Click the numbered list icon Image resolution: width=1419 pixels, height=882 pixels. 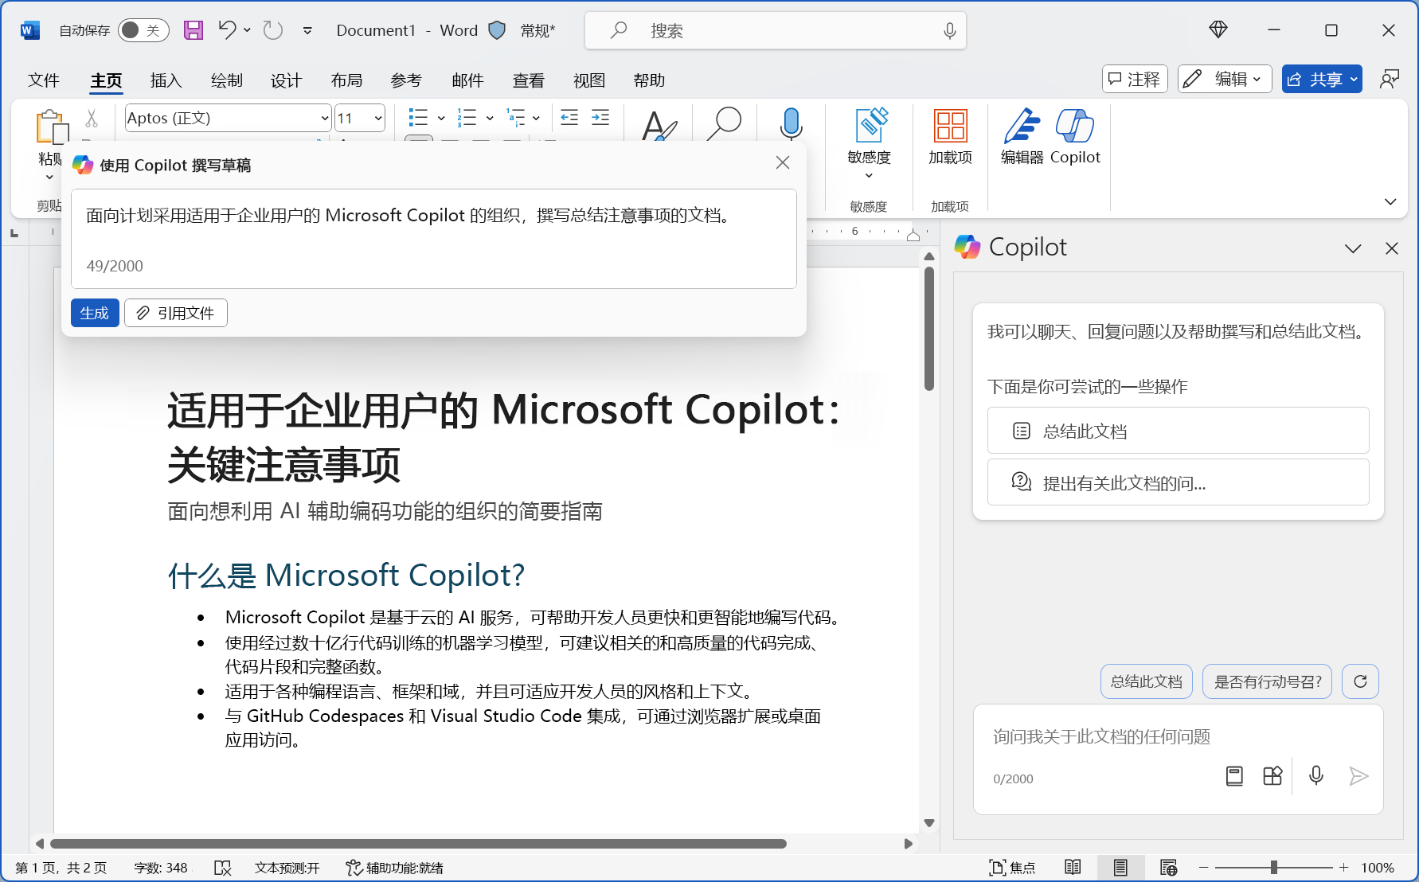point(467,118)
